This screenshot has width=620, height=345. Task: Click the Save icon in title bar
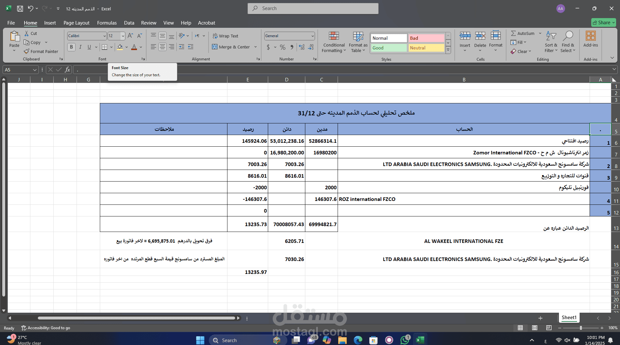(20, 9)
